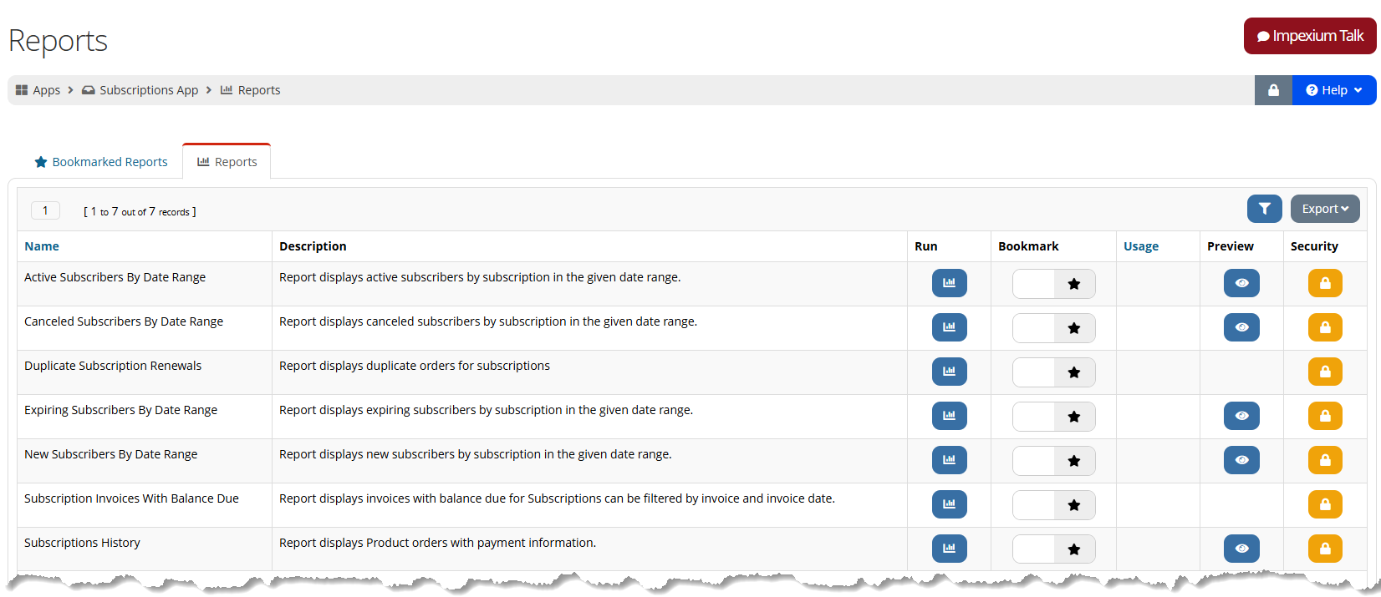
Task: Run the Canceled Subscribers By Date Range report
Action: click(949, 327)
